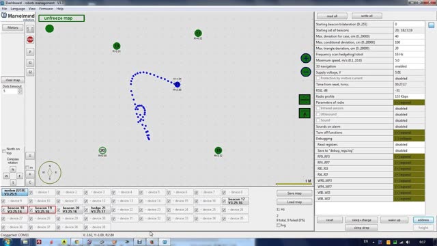437x246 pixels.
Task: Click the Motors button
Action: [13, 27]
